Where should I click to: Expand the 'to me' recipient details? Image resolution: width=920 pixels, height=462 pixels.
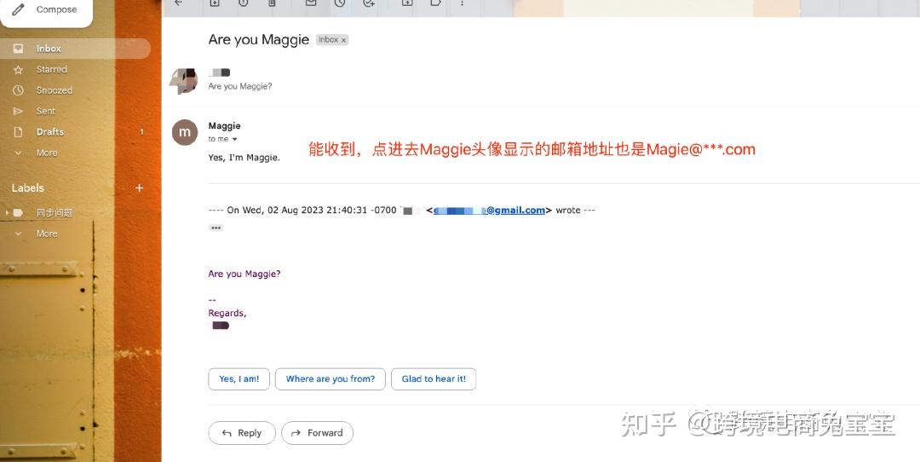(235, 139)
